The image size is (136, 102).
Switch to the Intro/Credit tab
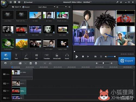57,56
